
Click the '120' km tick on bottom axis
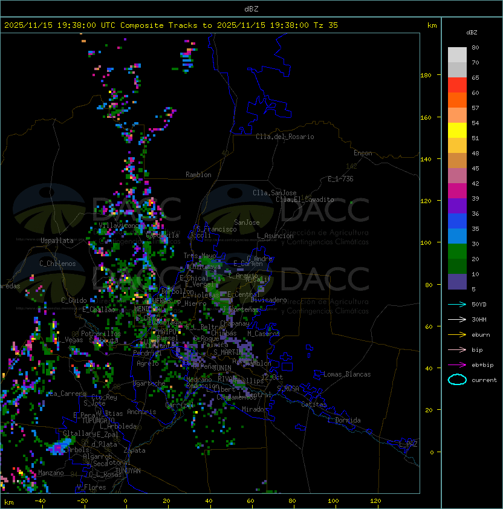[x=375, y=501]
